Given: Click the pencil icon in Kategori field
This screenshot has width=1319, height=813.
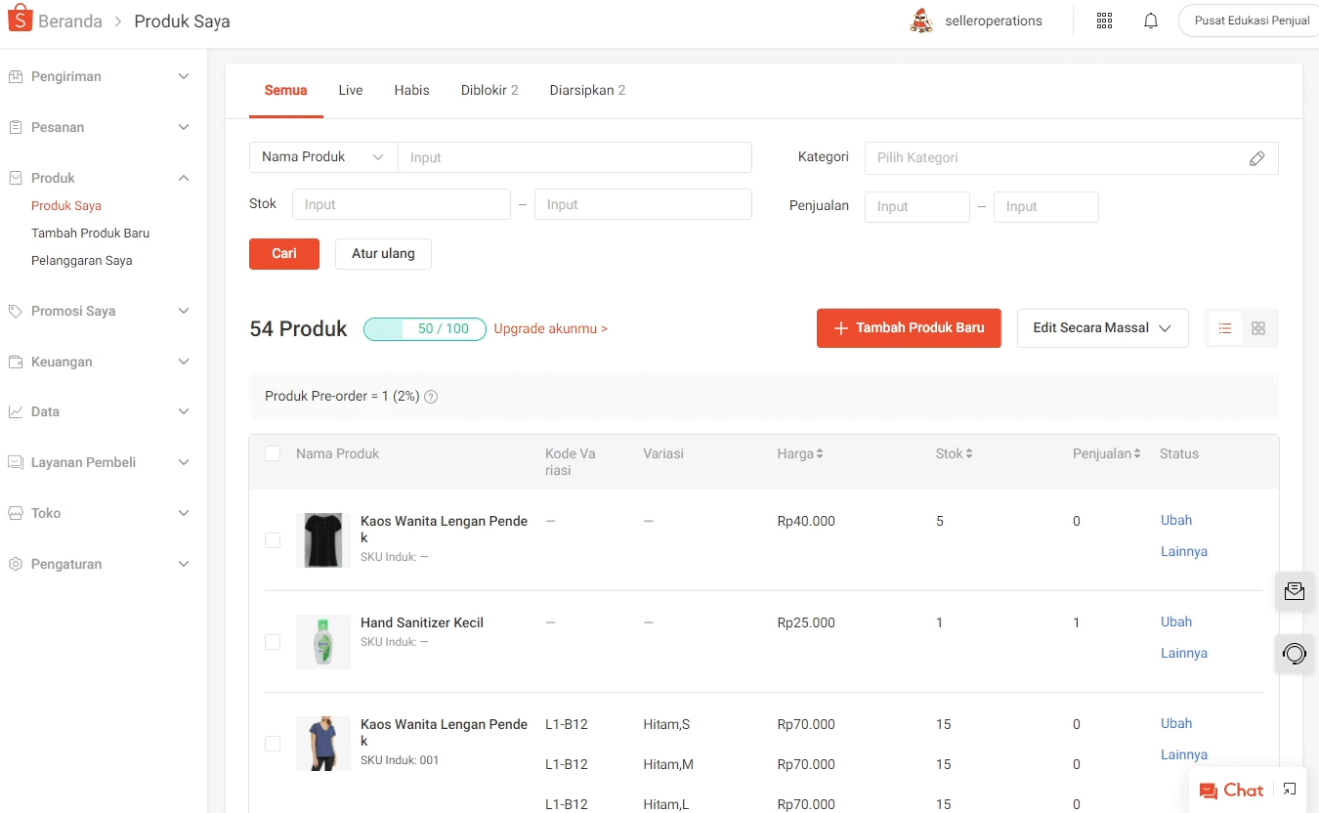Looking at the screenshot, I should coord(1257,158).
